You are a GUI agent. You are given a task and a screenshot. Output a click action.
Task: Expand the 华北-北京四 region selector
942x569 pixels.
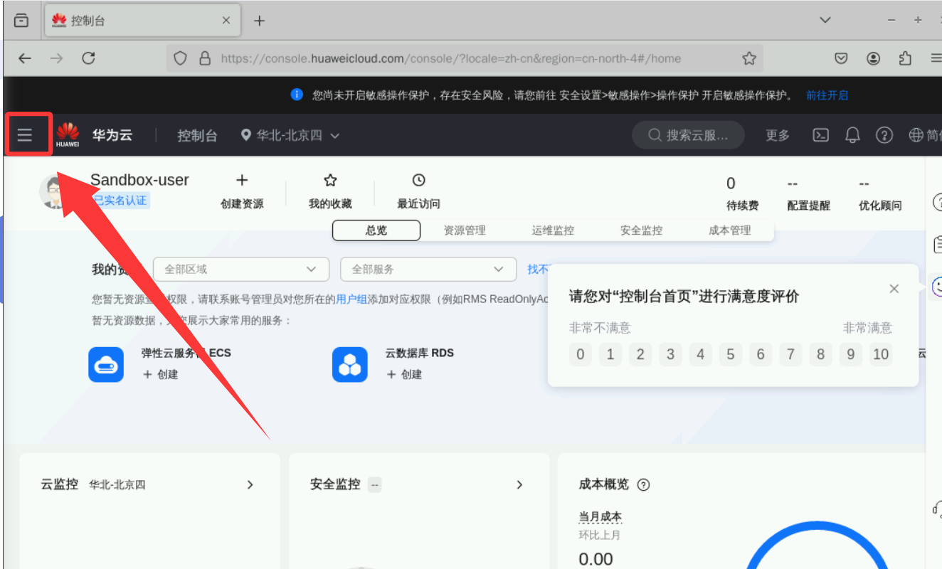coord(290,135)
